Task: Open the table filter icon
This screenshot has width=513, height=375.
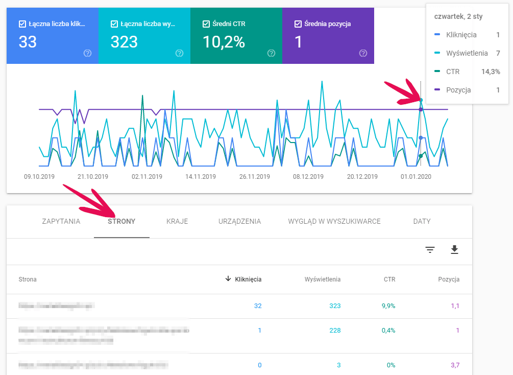Action: tap(430, 250)
